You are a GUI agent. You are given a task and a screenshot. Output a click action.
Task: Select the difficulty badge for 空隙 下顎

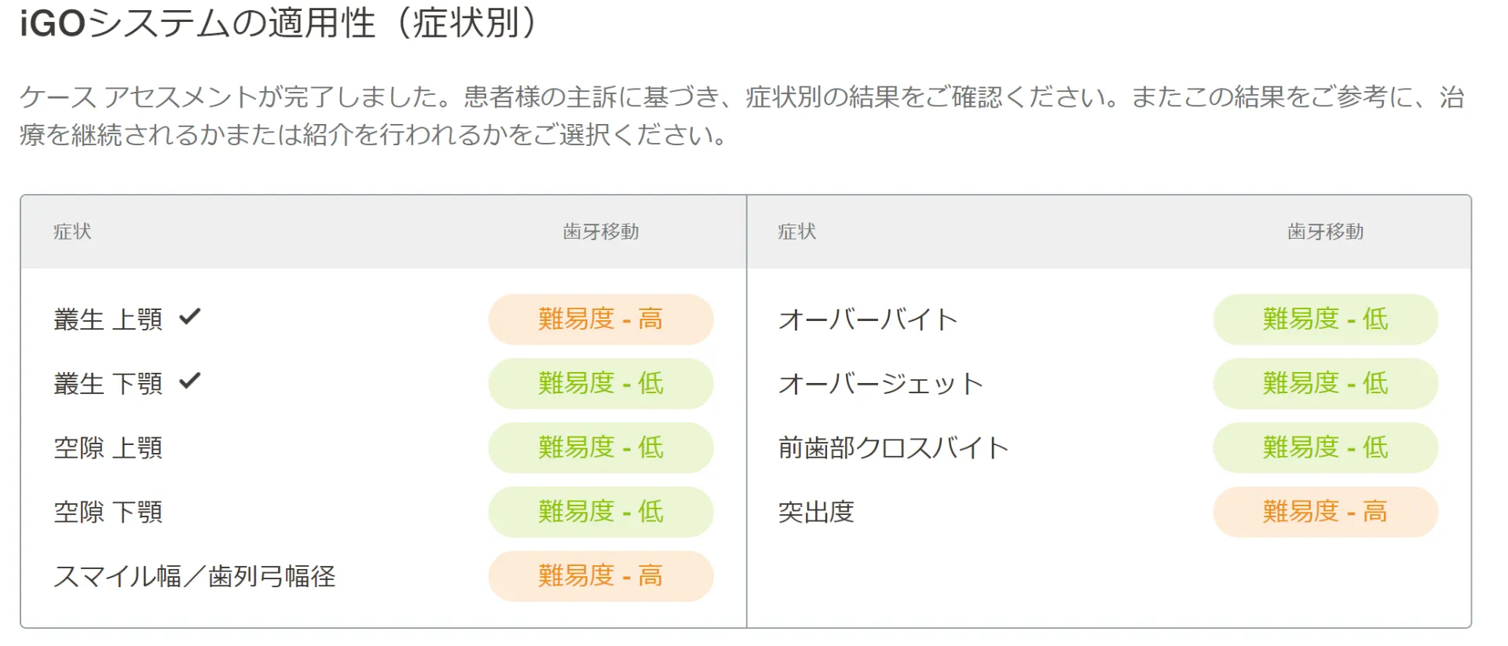point(601,513)
